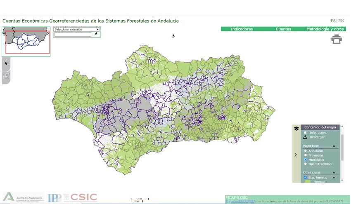
Task: Click the Junta de Andalucía logo
Action: coord(23,197)
